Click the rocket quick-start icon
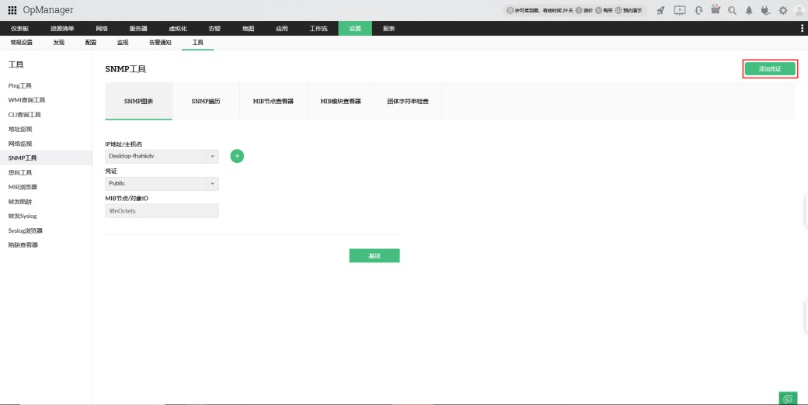 660,10
